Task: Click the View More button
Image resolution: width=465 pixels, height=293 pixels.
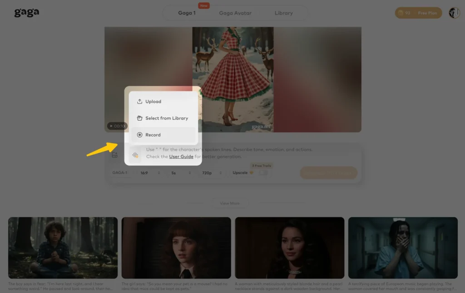Action: click(229, 203)
